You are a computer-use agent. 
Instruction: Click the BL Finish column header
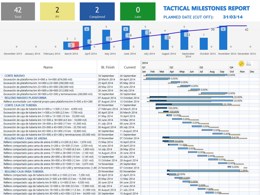(108, 67)
